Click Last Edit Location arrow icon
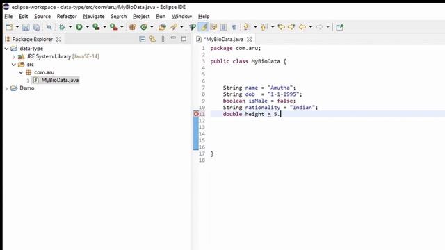This screenshot has height=250, width=445. click(281, 27)
